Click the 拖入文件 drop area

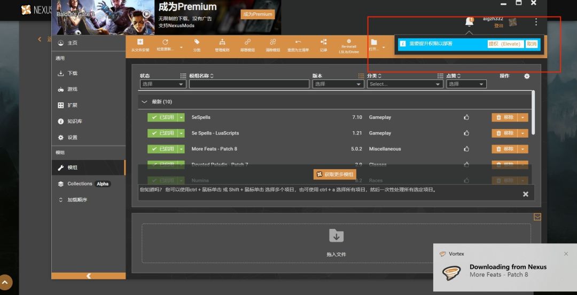[336, 243]
